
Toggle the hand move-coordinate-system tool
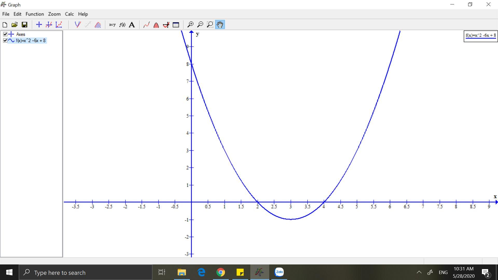(x=220, y=25)
